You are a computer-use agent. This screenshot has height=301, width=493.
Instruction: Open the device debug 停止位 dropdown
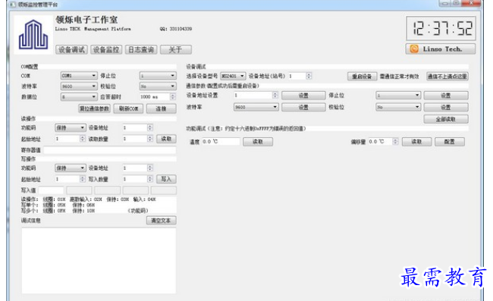click(x=398, y=96)
